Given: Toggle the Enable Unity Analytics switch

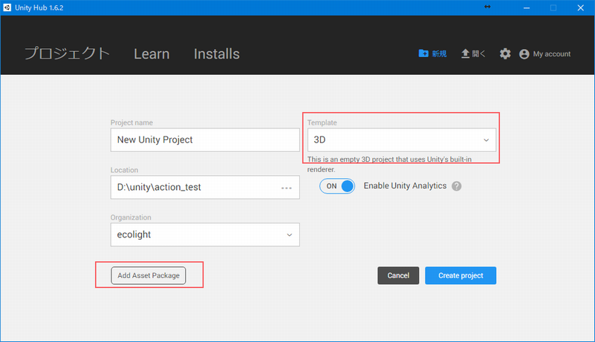Looking at the screenshot, I should pyautogui.click(x=337, y=186).
